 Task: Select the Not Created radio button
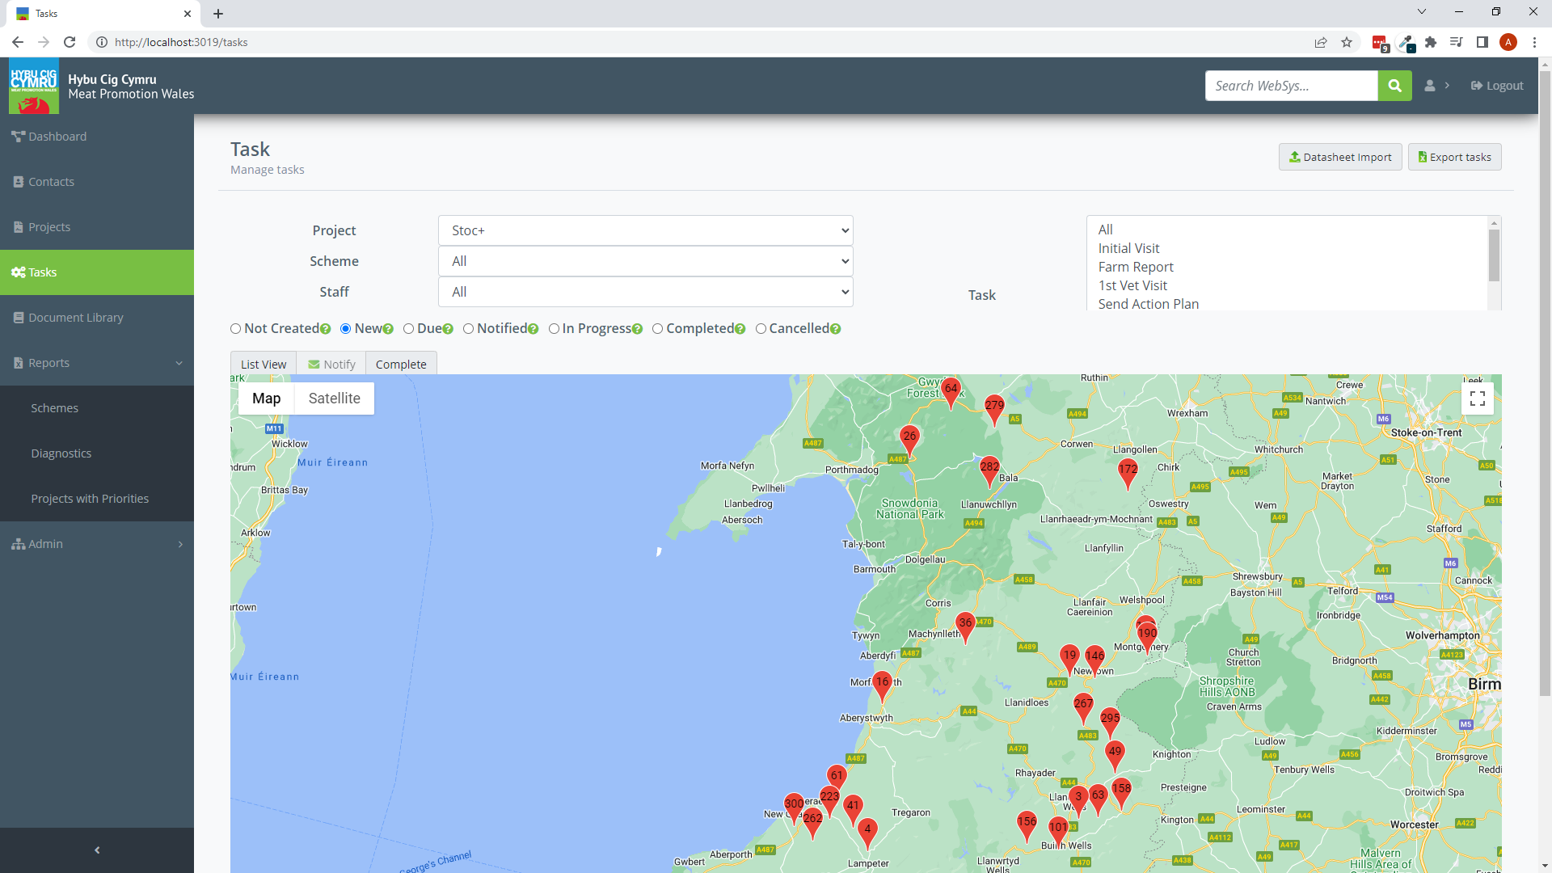[236, 329]
